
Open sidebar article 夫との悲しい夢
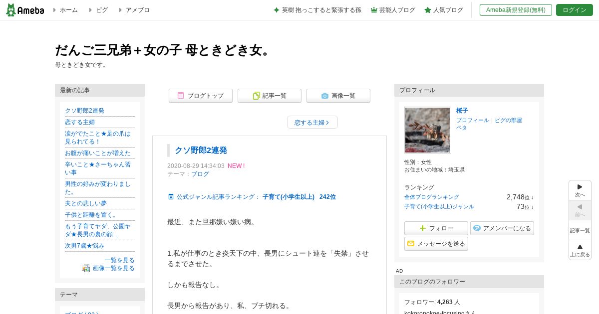tap(86, 203)
